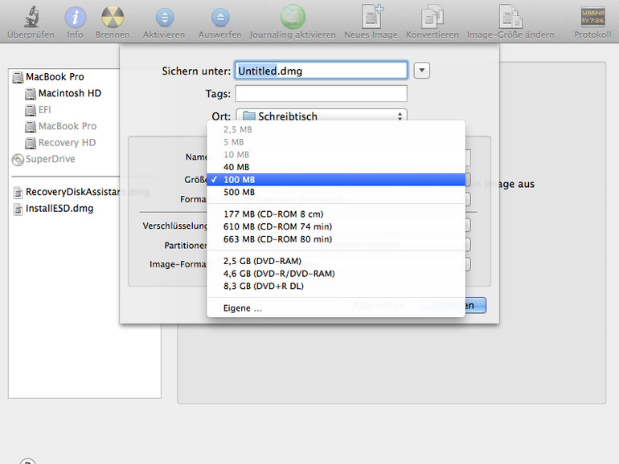The height and width of the screenshot is (464, 619).
Task: Open the Protokoll log icon
Action: [592, 18]
